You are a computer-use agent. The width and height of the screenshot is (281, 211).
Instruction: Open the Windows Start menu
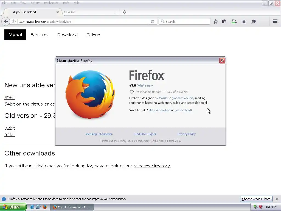[x=13, y=207]
